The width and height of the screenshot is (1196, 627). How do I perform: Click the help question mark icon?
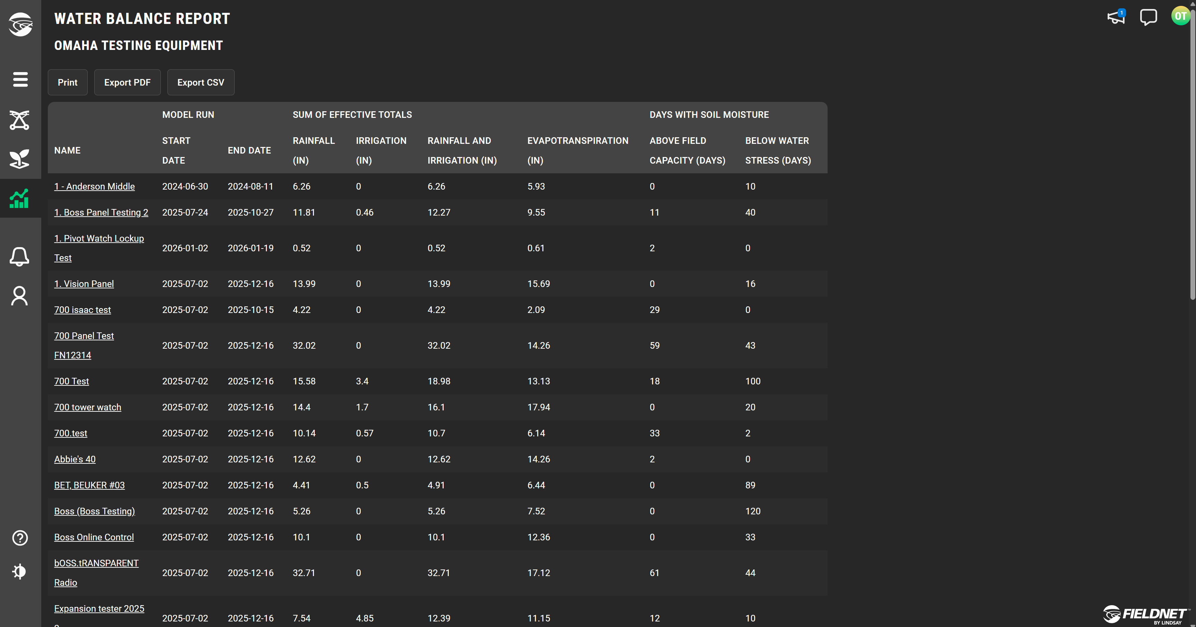(x=20, y=538)
